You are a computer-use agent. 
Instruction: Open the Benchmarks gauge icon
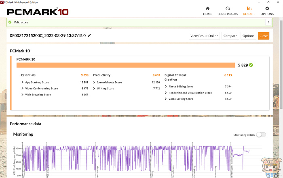228,8
